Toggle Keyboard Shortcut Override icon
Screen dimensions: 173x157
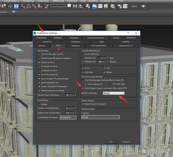tap(16, 6)
